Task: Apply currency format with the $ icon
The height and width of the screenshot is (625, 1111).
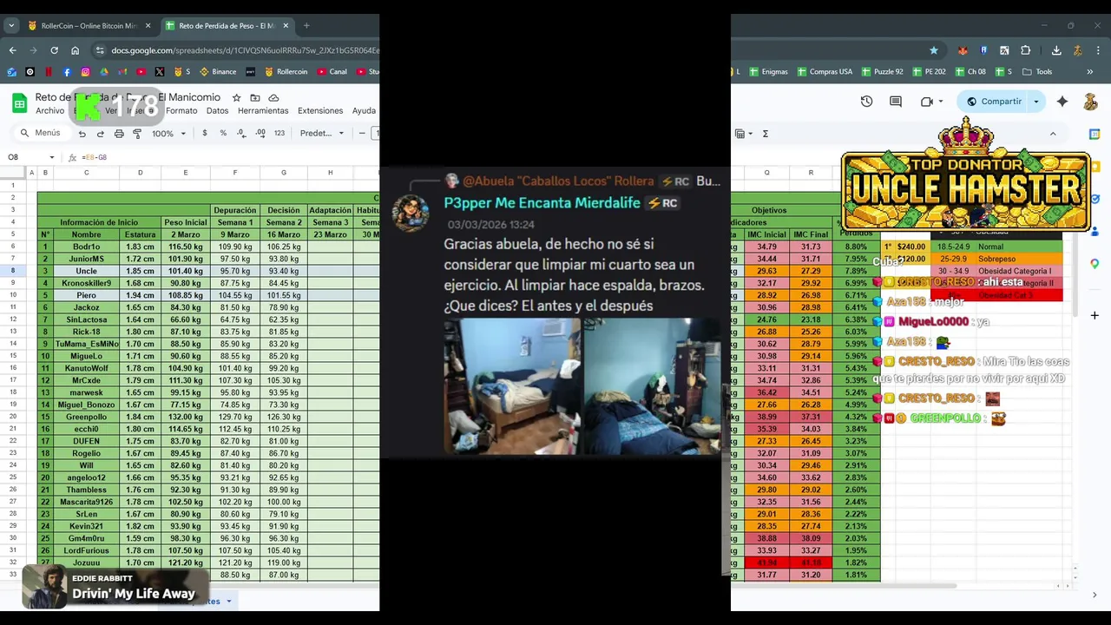Action: 205,134
